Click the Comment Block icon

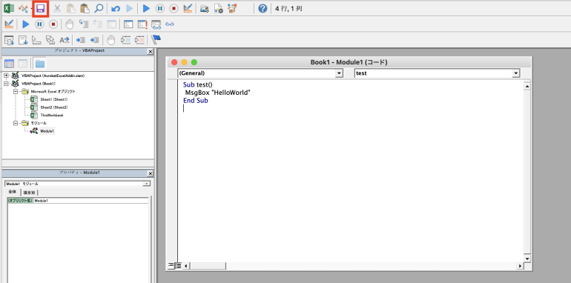[125, 40]
